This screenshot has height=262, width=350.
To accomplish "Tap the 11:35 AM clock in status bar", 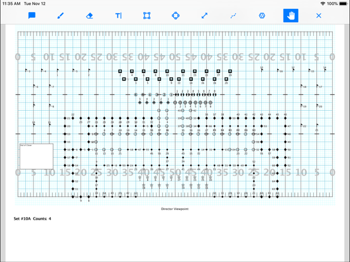I will click(11, 4).
